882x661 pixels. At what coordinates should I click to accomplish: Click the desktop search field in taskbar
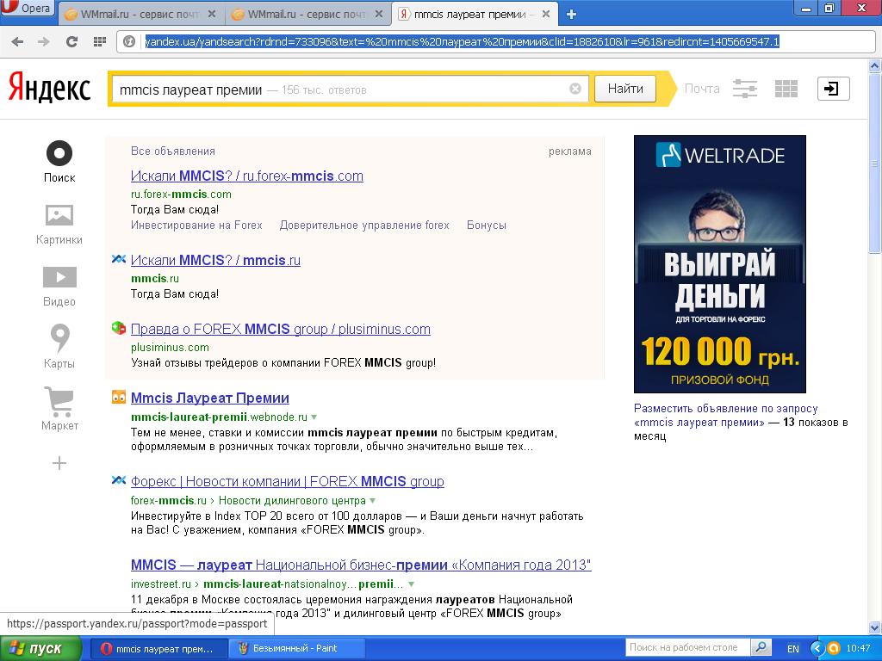(x=687, y=647)
